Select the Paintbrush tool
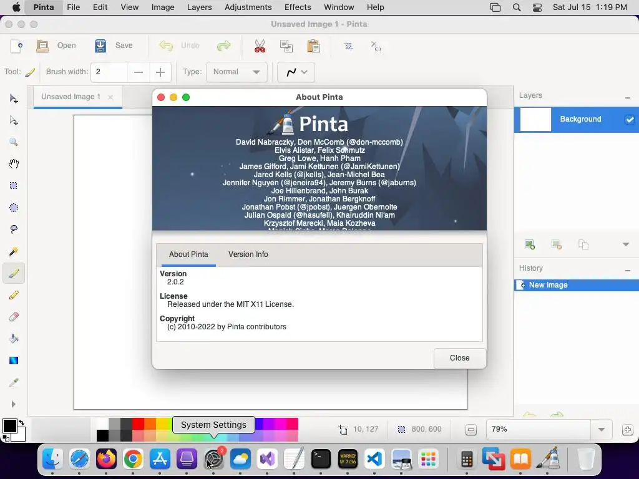This screenshot has height=479, width=639. pyautogui.click(x=14, y=273)
